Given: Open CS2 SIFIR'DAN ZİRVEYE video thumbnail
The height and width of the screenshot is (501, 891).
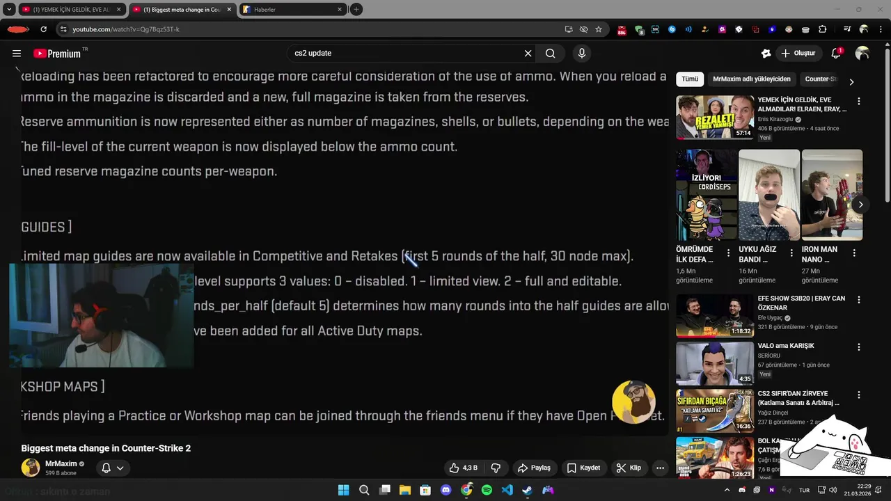Looking at the screenshot, I should (715, 411).
